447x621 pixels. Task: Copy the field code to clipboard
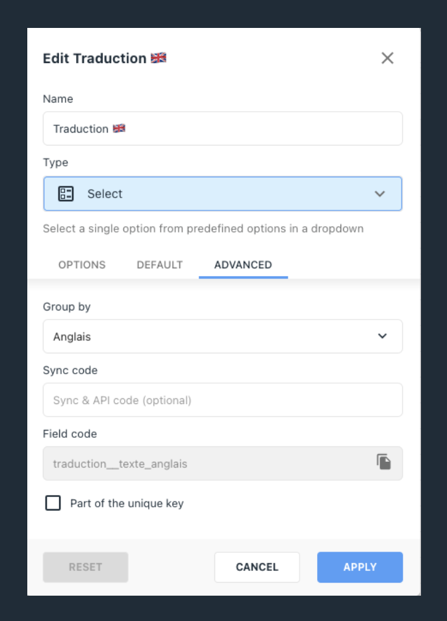coord(383,462)
